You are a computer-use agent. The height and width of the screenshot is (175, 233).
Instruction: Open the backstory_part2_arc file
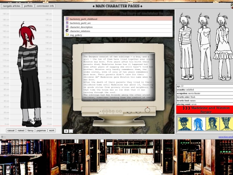tap(118, 23)
